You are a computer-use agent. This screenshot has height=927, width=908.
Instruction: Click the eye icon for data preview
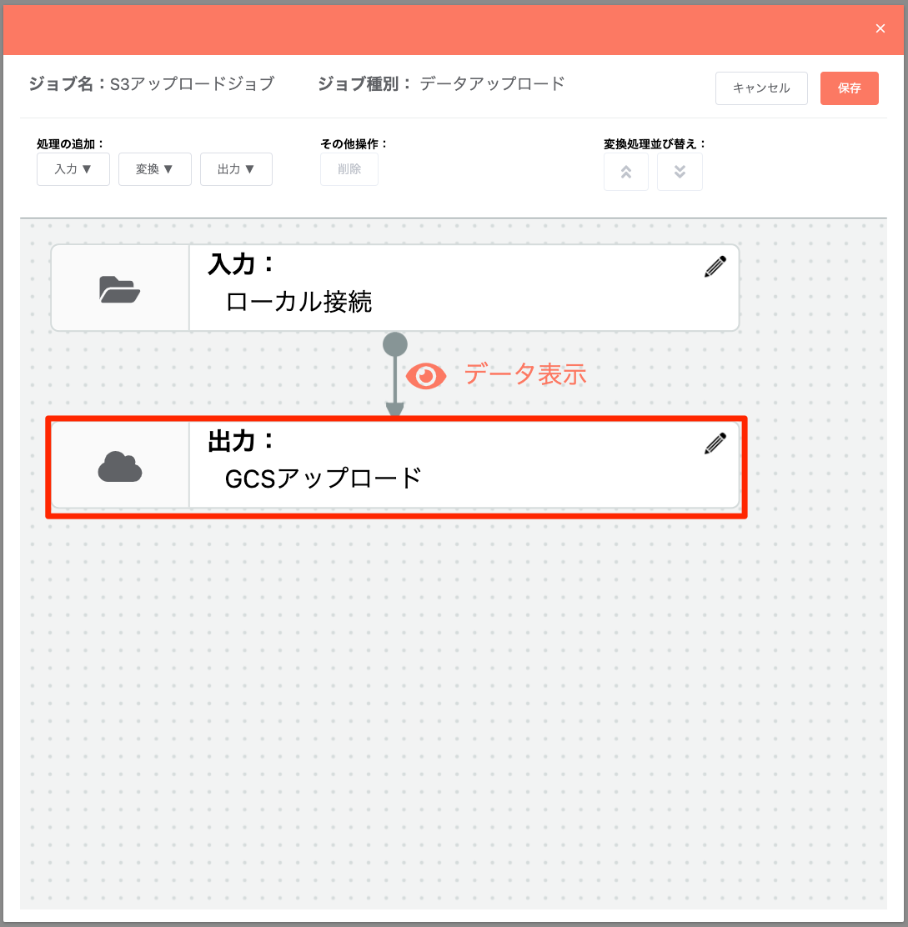[x=425, y=376]
